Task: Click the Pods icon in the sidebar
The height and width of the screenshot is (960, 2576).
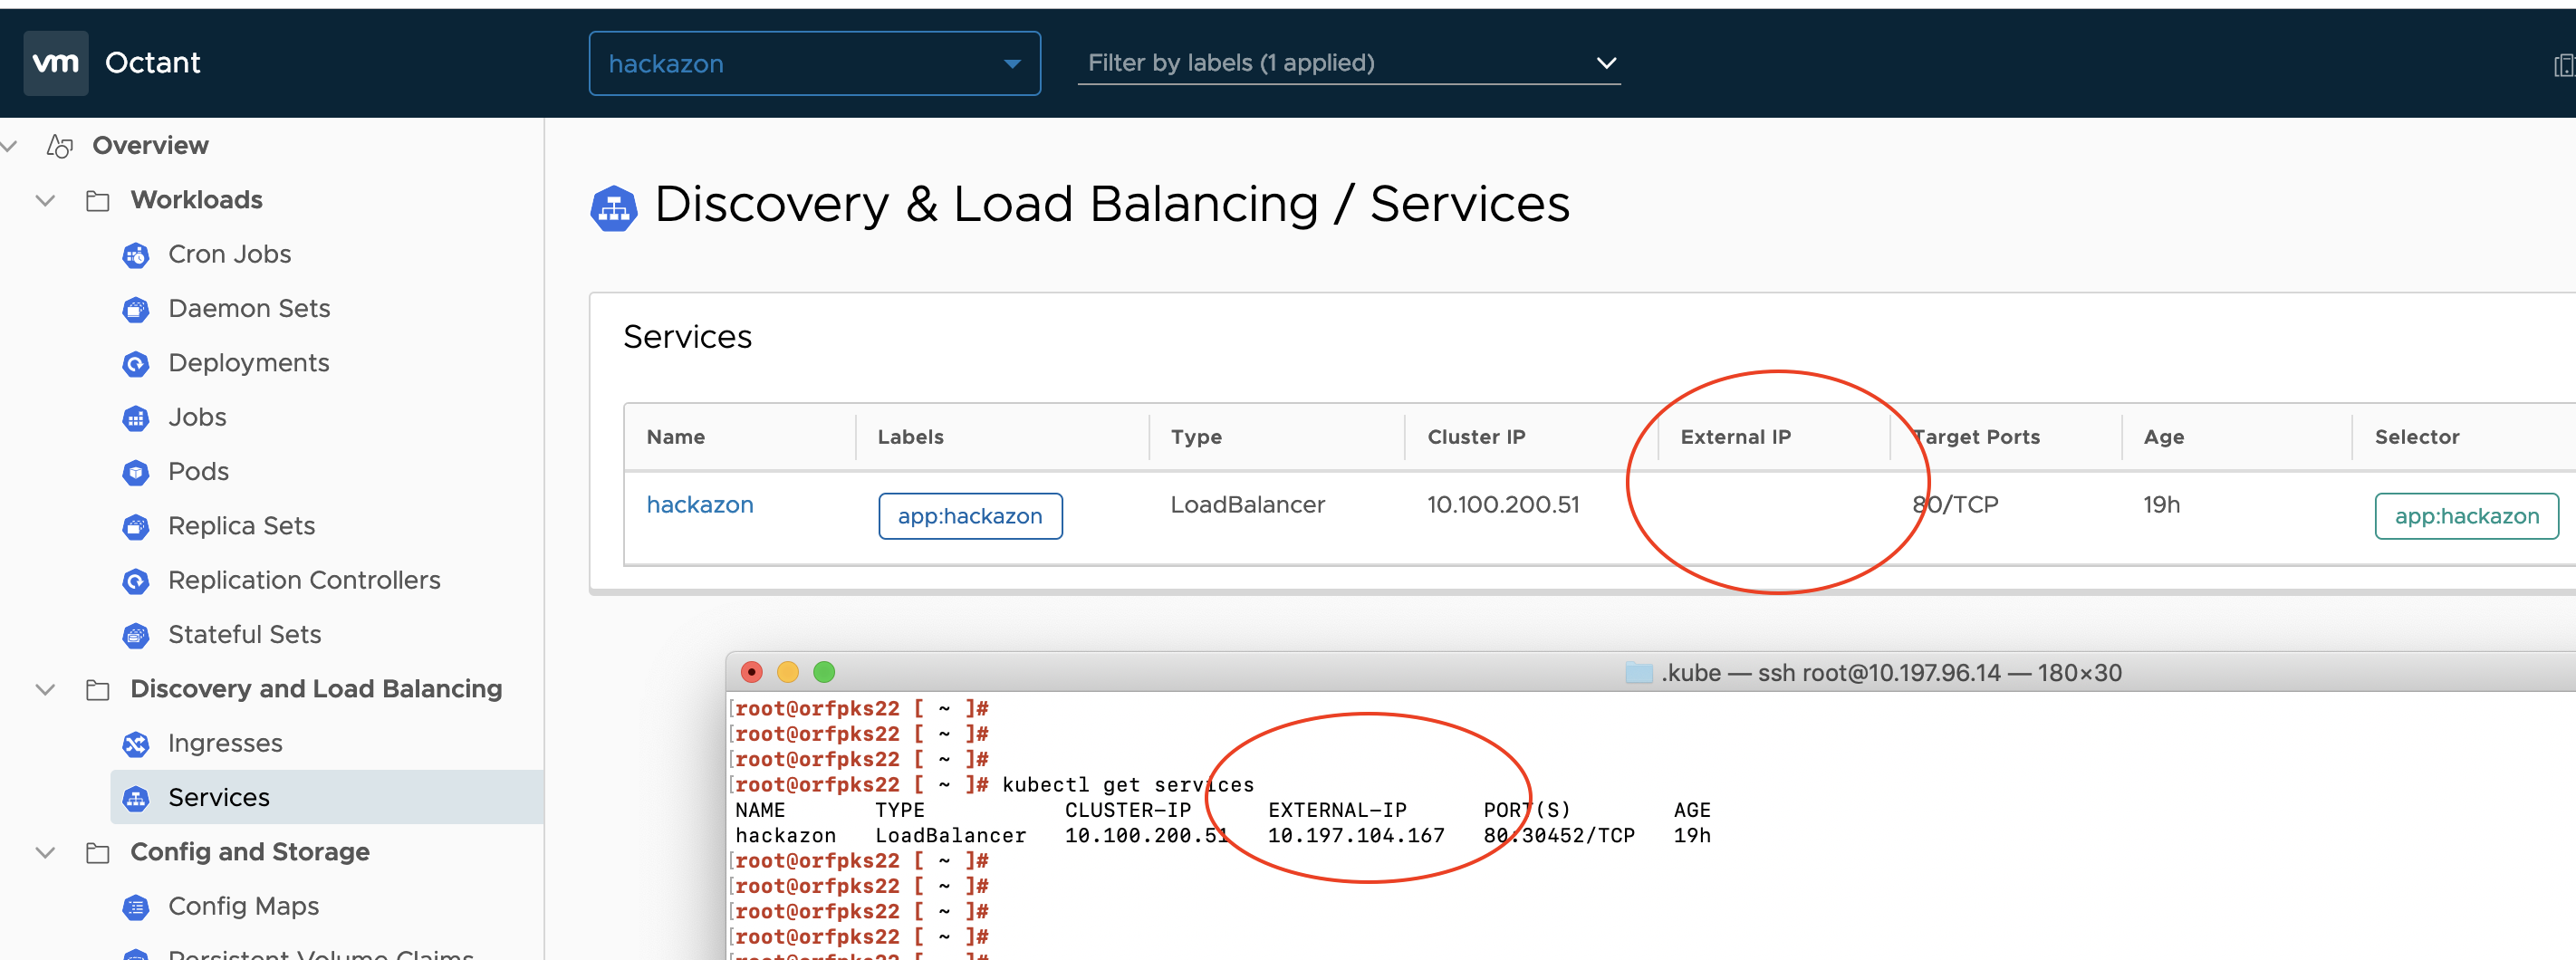Action: point(135,471)
